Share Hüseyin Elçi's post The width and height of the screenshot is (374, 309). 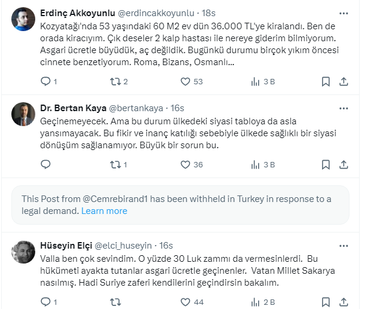344,302
